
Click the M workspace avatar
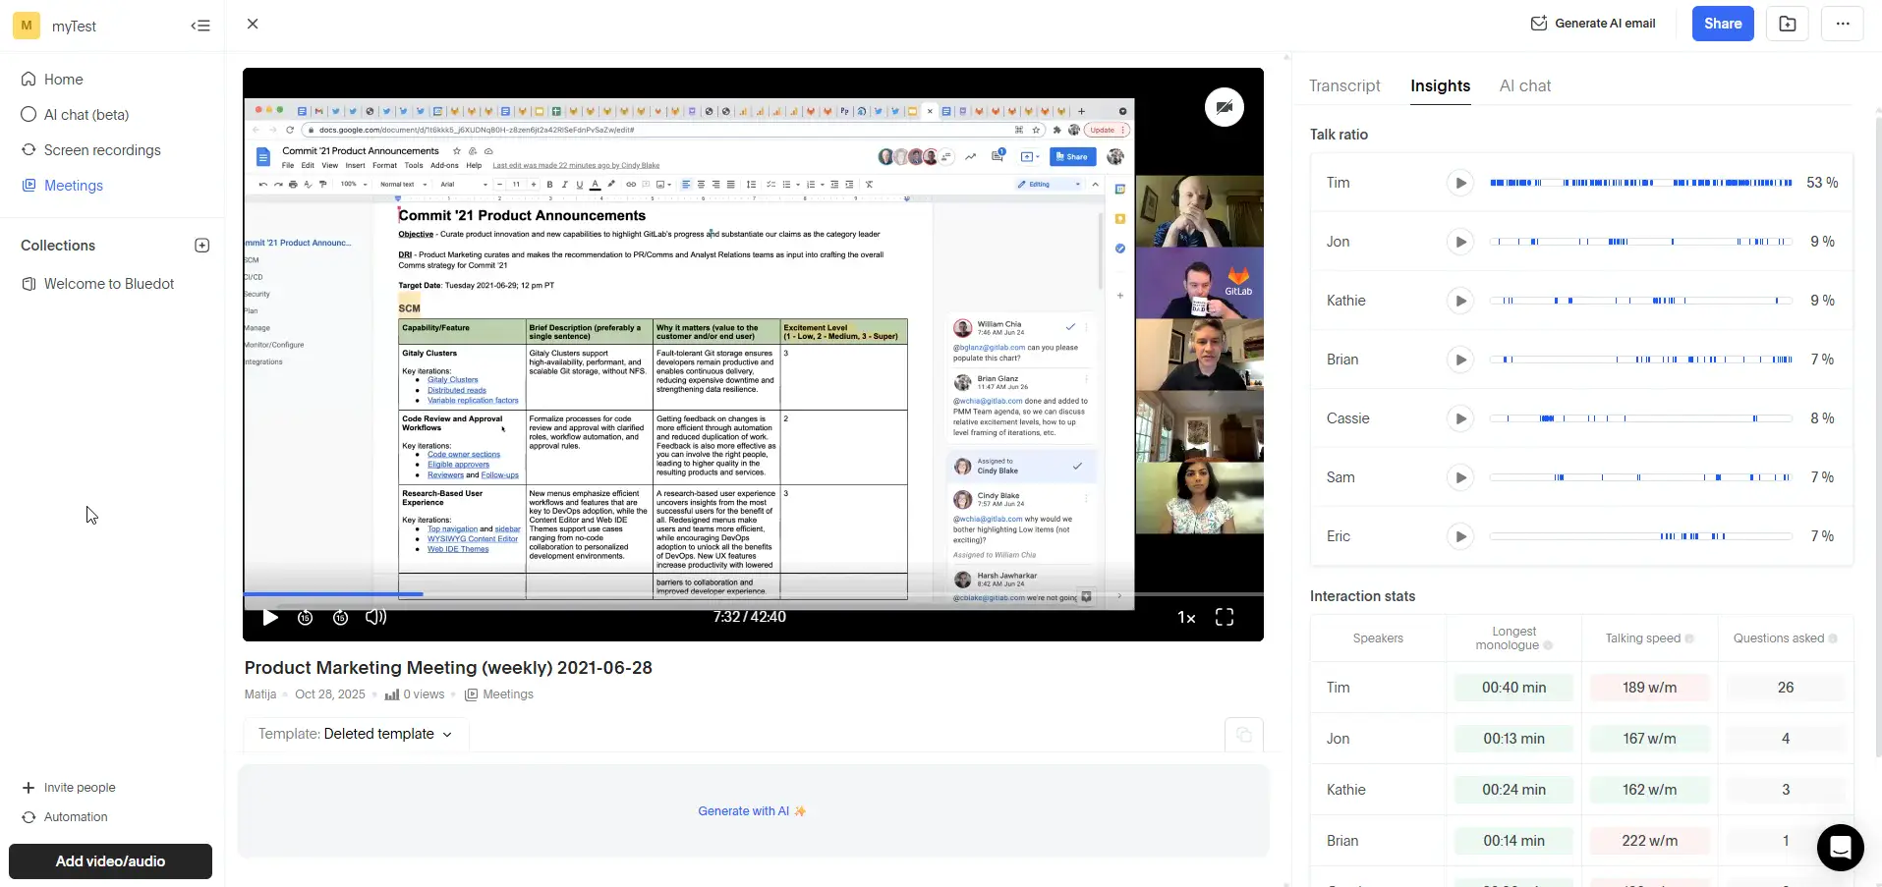point(27,26)
